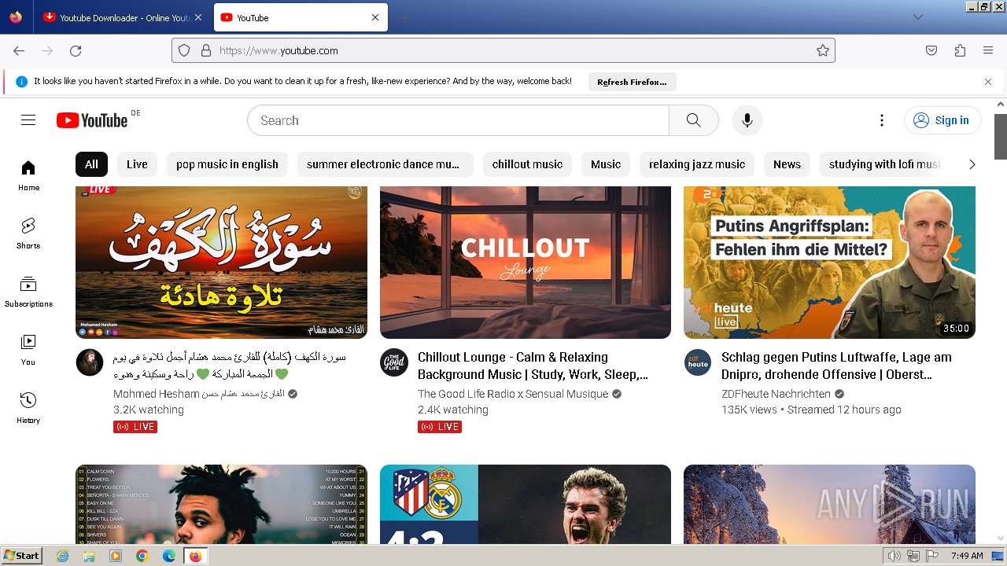Image resolution: width=1007 pixels, height=566 pixels.
Task: Open Shorts in the sidebar
Action: 28,233
